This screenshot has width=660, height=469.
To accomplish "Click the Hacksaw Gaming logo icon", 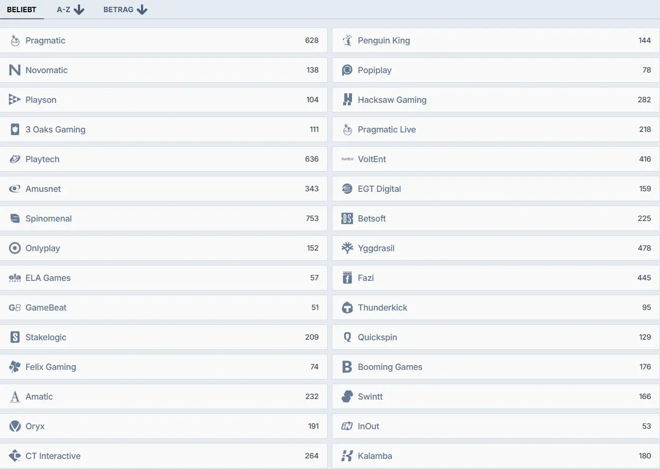I will tap(347, 100).
